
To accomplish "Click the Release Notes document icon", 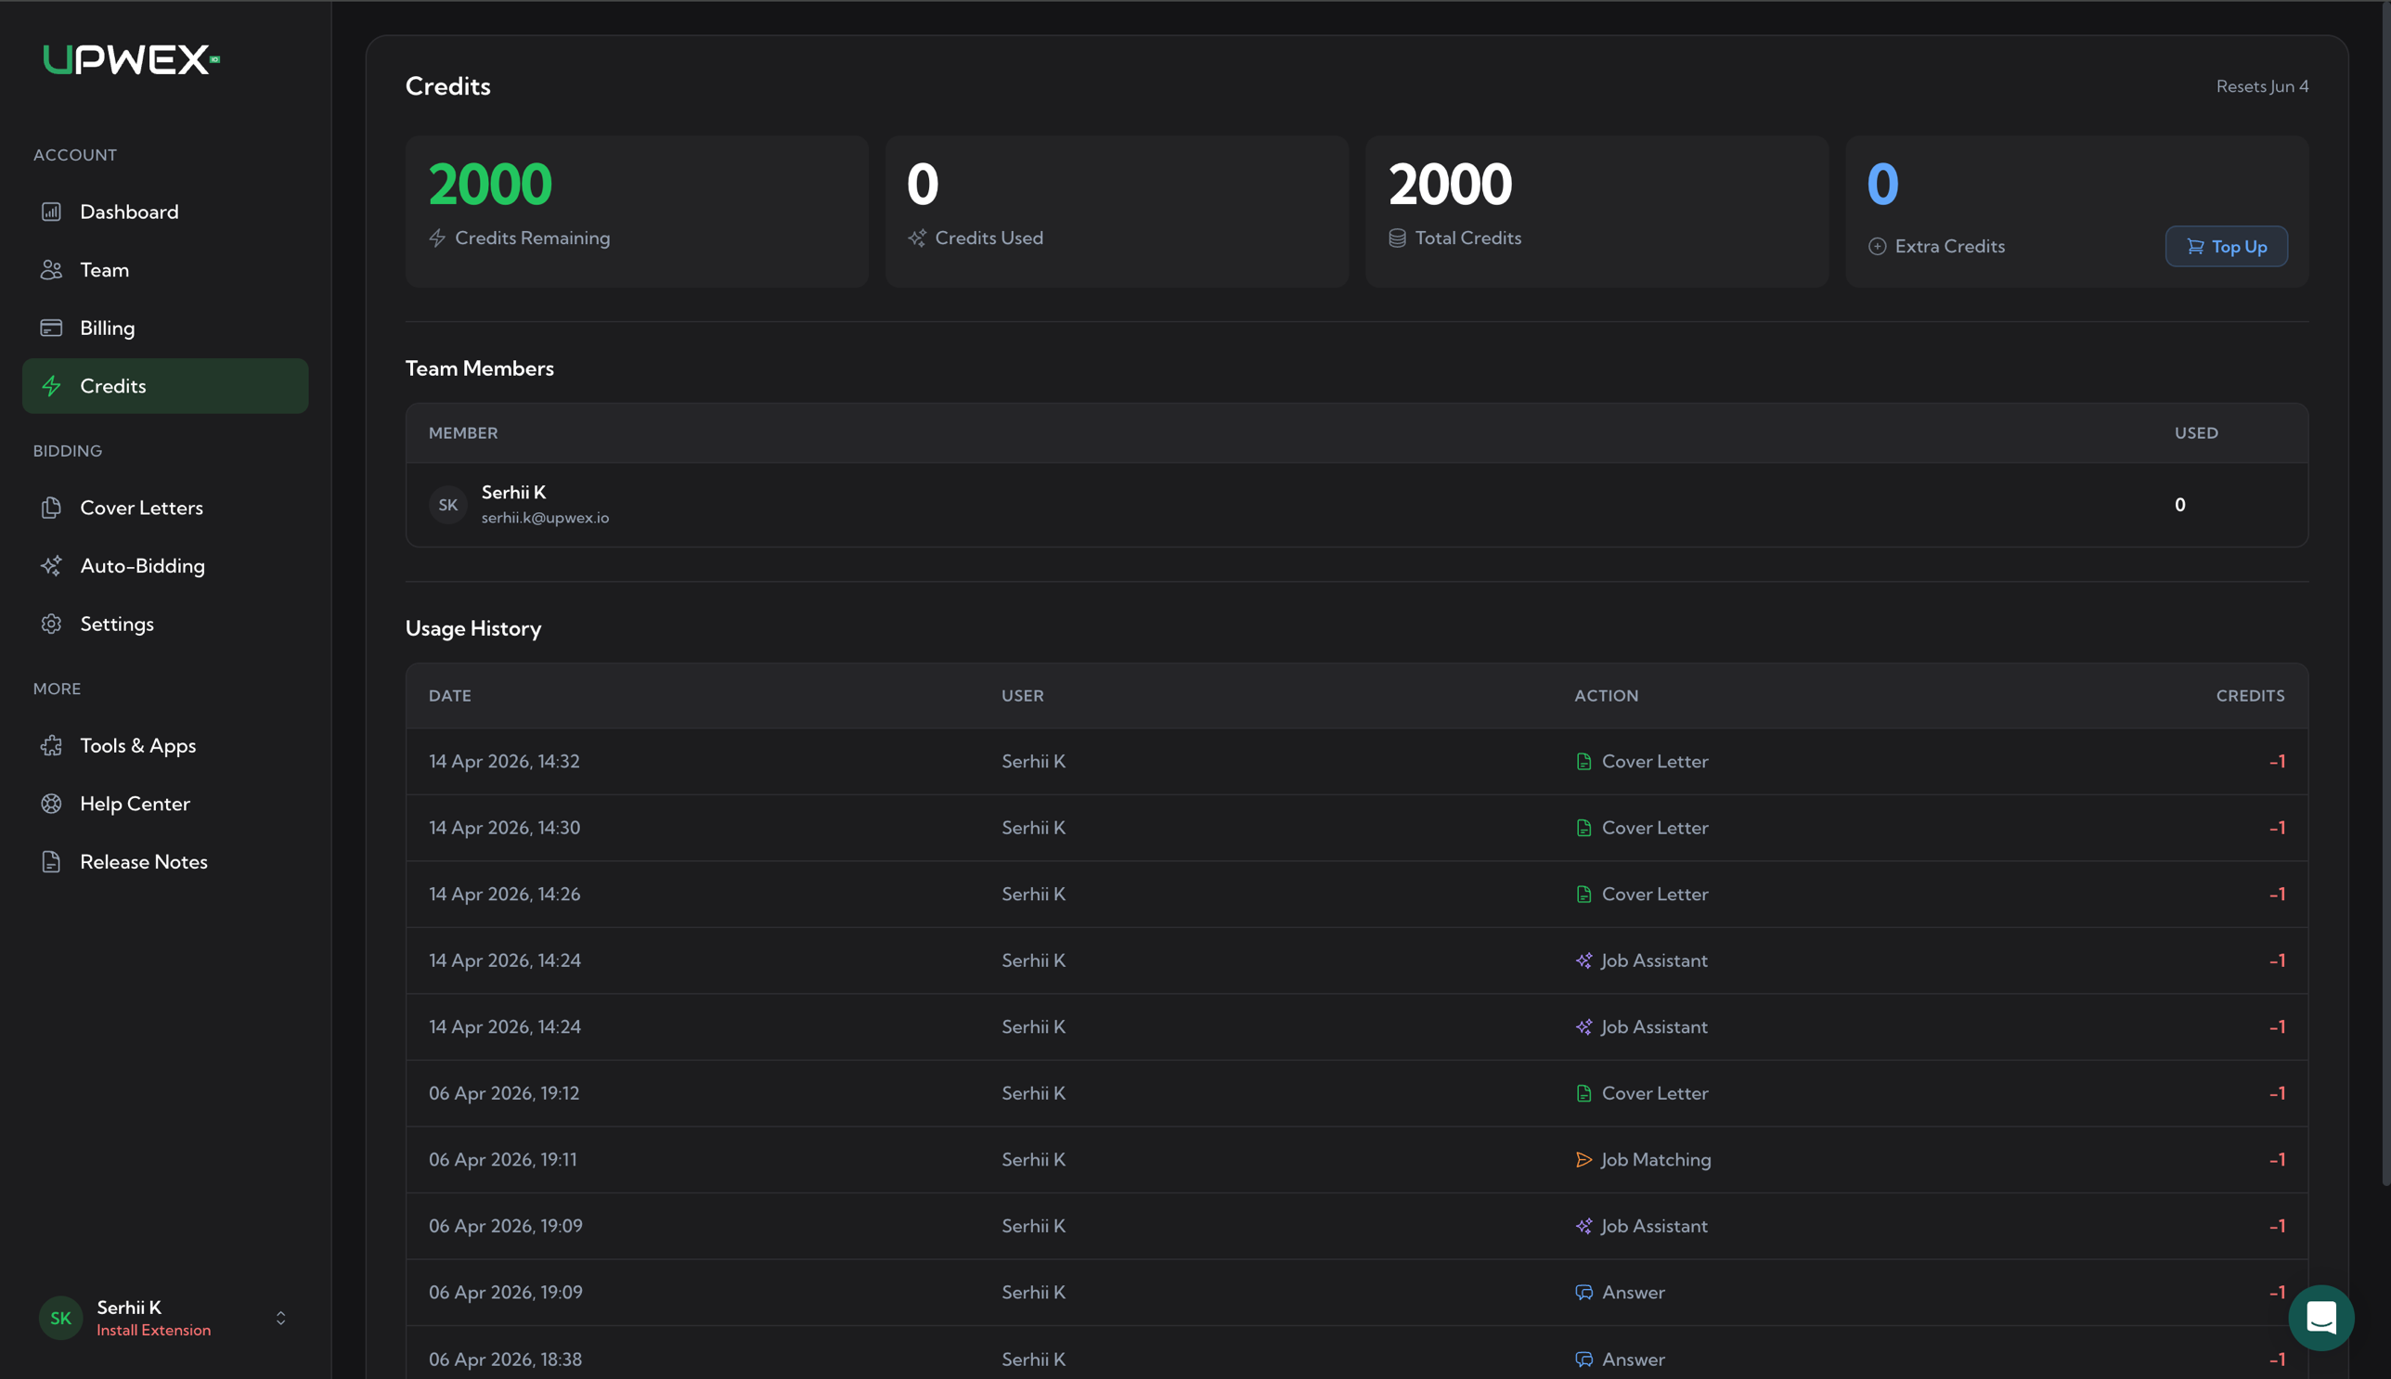I will (x=51, y=861).
